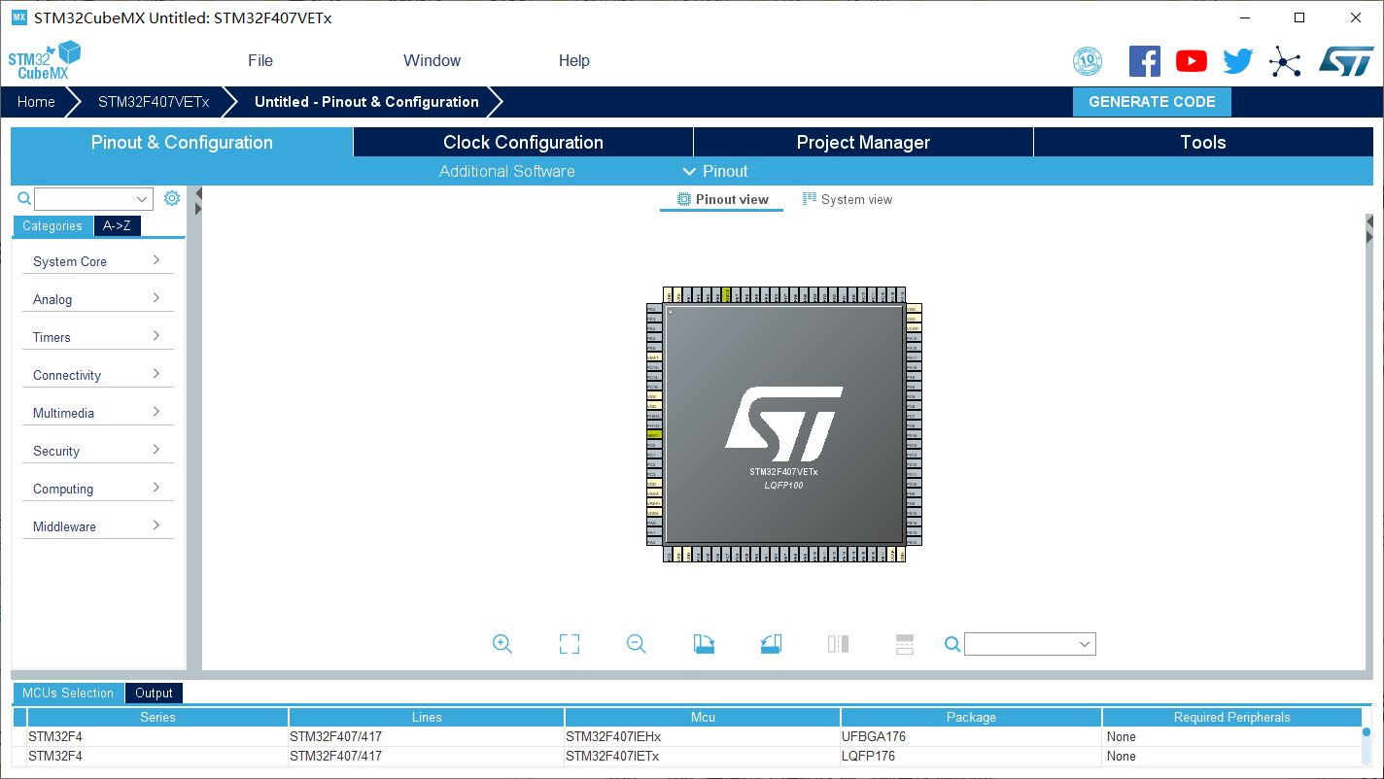This screenshot has height=779, width=1384.
Task: Click the LQFP176 package cell
Action: point(971,756)
